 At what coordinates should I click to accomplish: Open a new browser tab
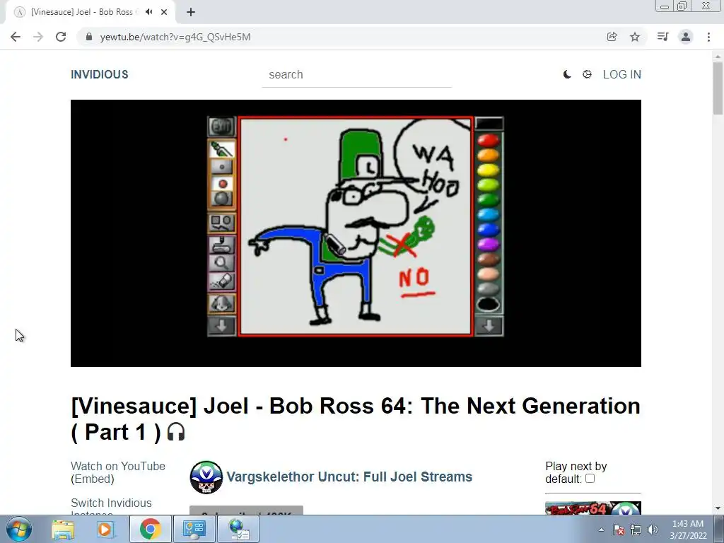[x=191, y=12]
